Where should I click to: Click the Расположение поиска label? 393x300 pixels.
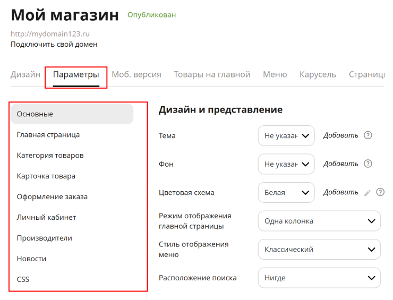coord(198,278)
